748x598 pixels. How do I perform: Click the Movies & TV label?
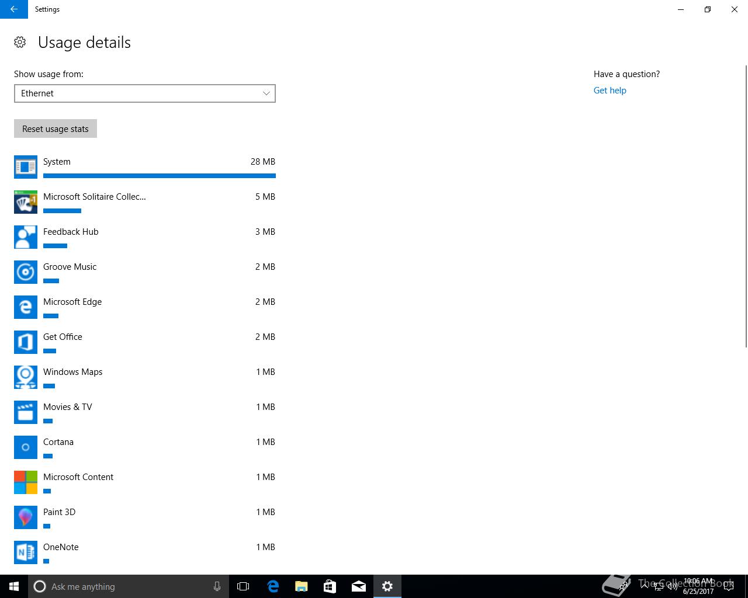[67, 407]
